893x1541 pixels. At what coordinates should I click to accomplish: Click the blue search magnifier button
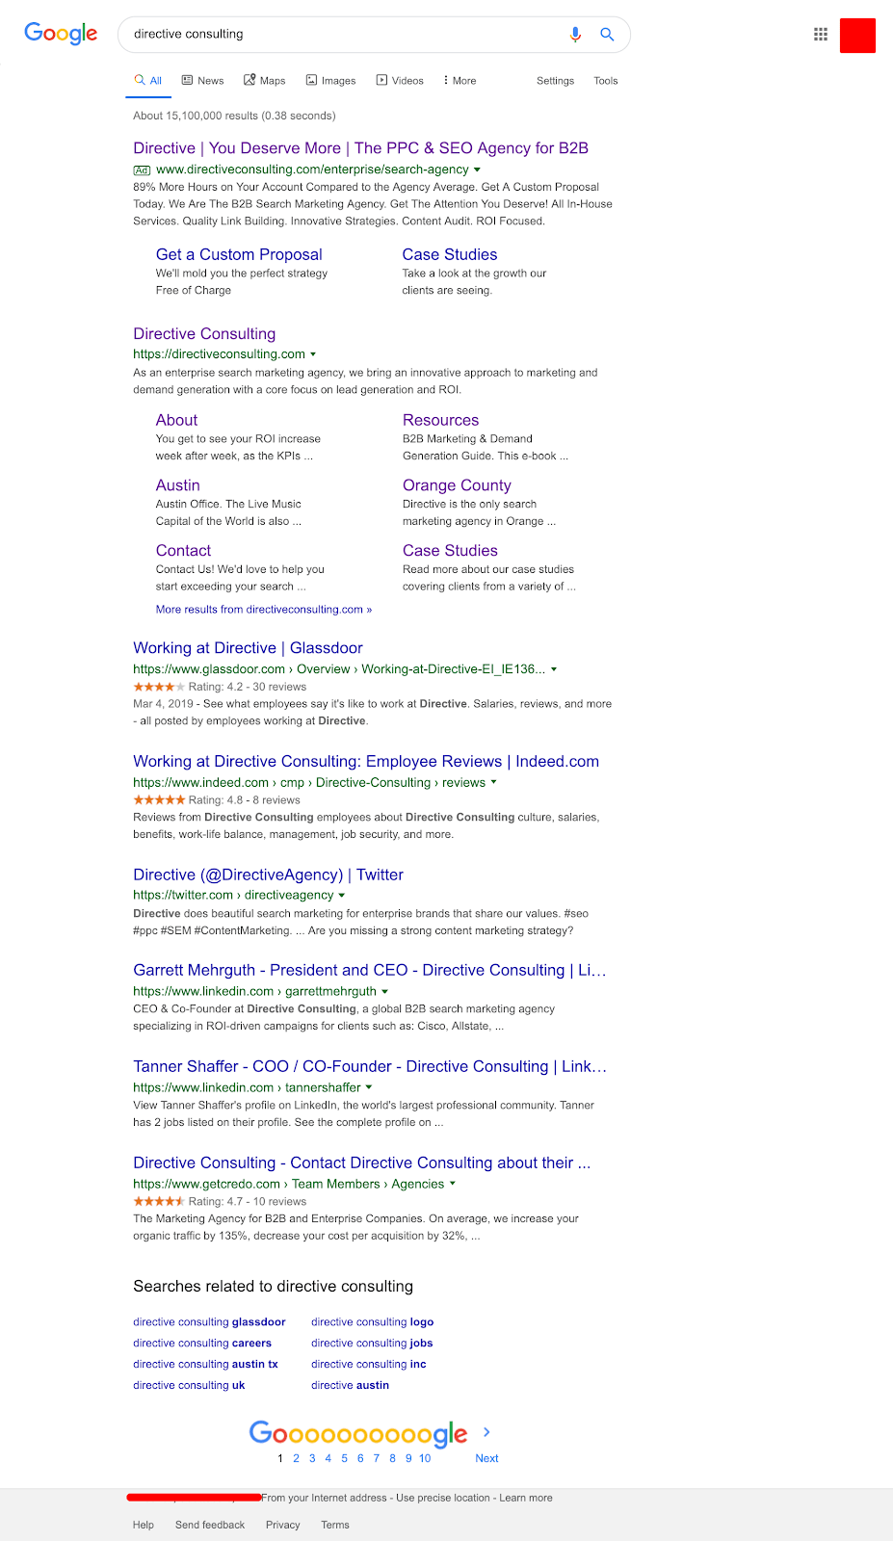point(607,34)
